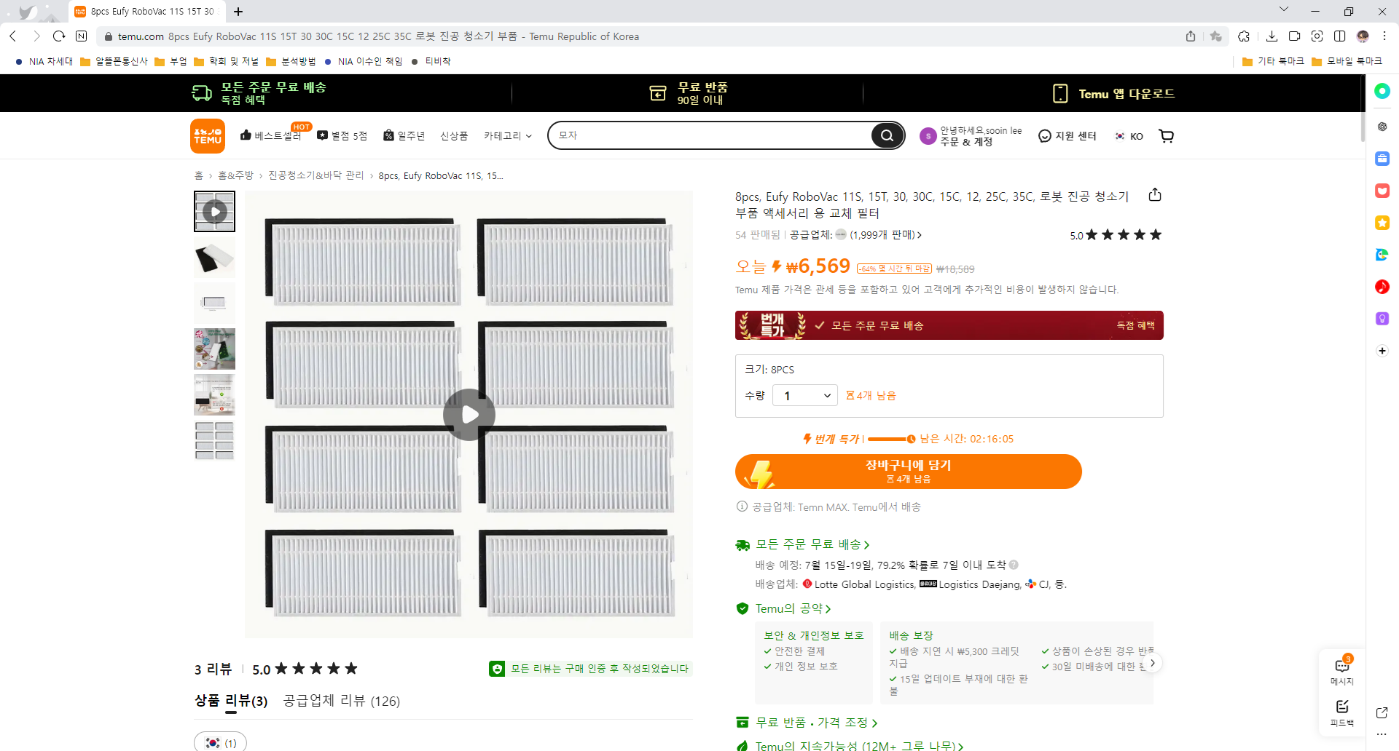Click the browser profile avatar

(1363, 36)
